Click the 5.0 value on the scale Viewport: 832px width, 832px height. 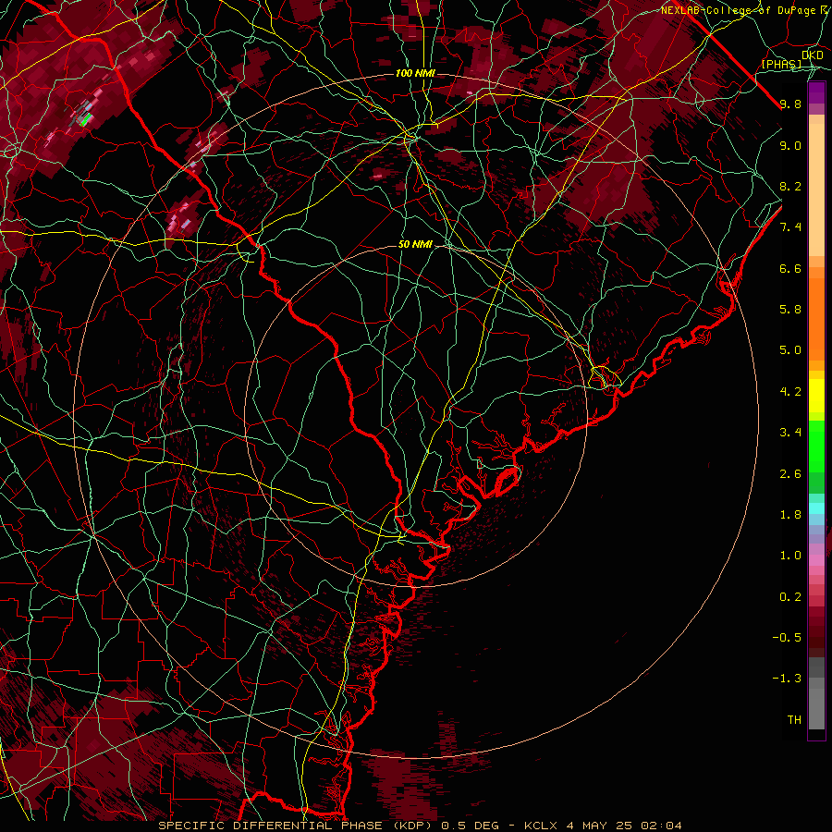pyautogui.click(x=790, y=350)
